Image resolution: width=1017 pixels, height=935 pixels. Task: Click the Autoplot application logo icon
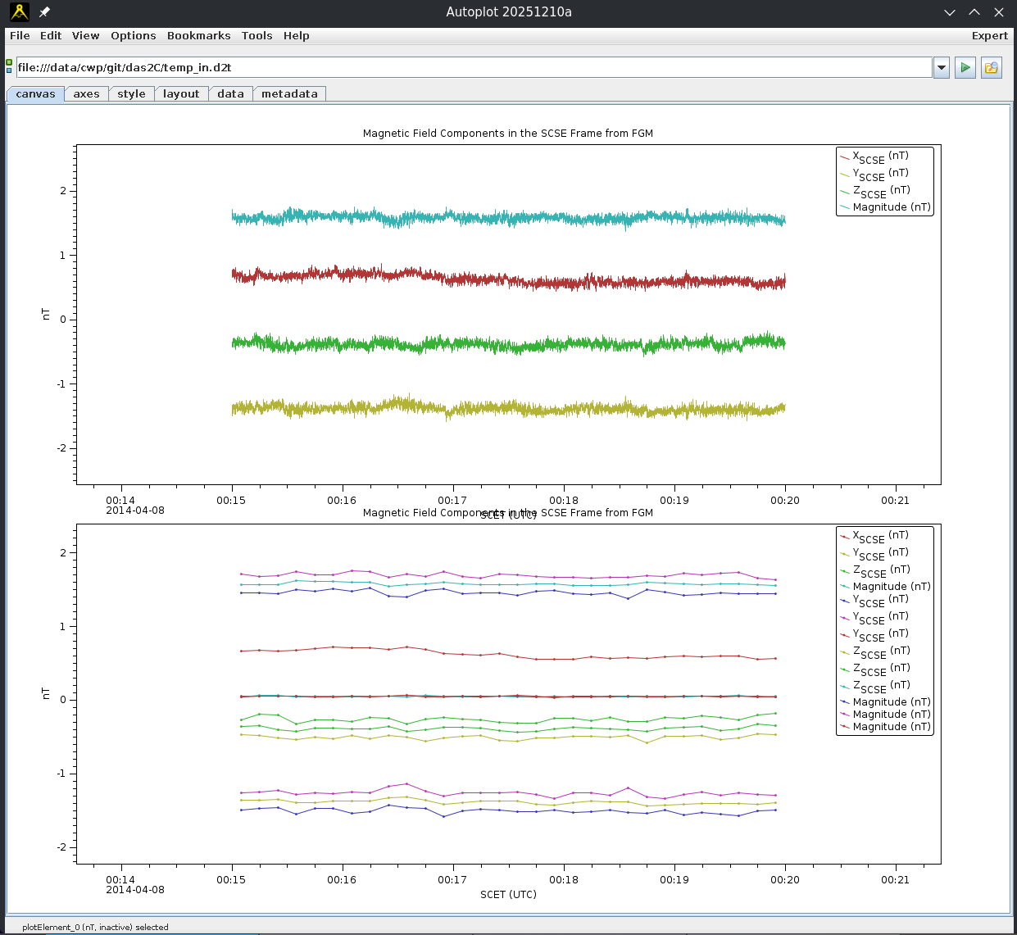pos(19,11)
